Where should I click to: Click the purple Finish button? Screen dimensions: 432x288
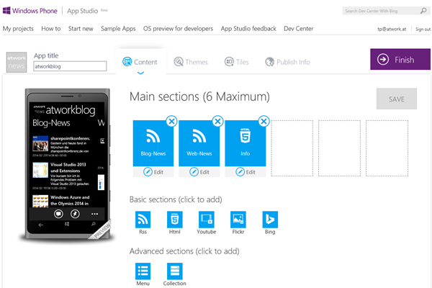400,59
